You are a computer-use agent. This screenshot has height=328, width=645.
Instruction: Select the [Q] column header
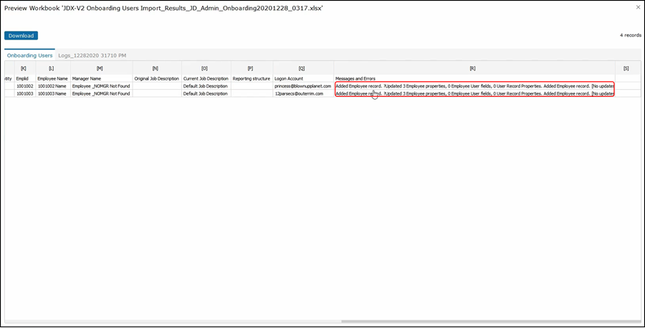coord(302,67)
